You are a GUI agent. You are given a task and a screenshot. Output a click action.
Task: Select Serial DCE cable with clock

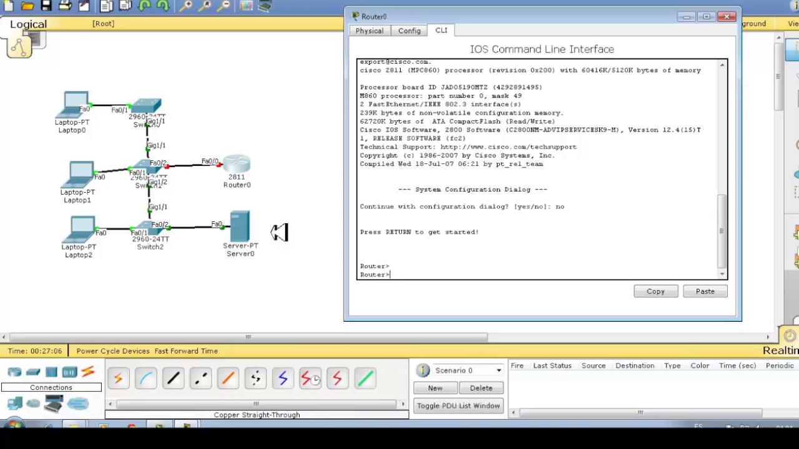tap(310, 378)
